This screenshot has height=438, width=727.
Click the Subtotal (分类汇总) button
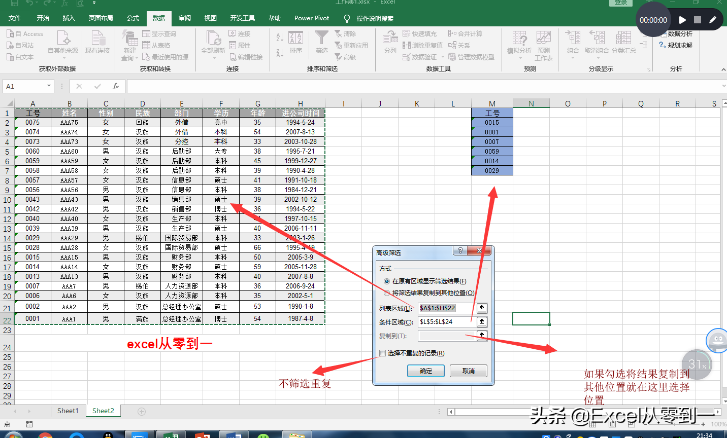[x=623, y=43]
